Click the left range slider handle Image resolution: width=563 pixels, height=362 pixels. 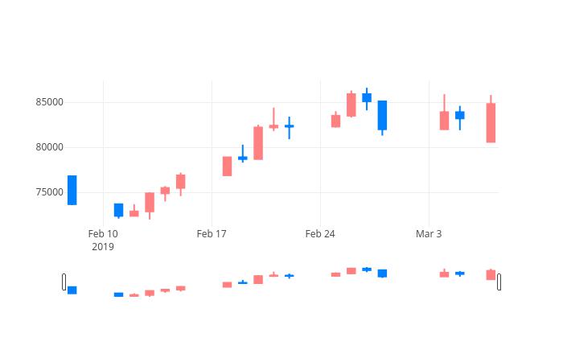tap(64, 282)
